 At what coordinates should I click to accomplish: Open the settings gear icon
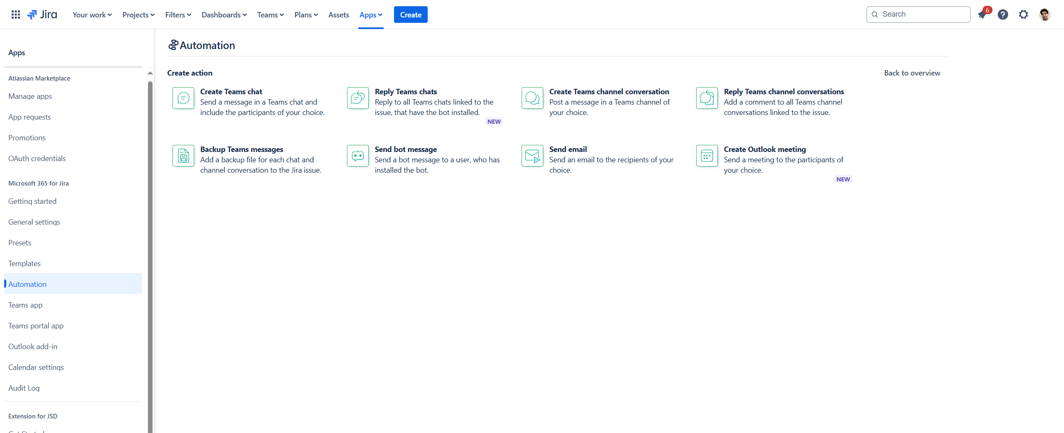click(1023, 15)
